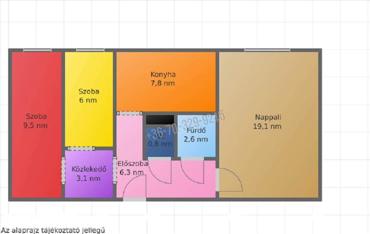Select dashed opening between yellow Szoba and Közlekedő
The width and height of the screenshot is (370, 234).
coord(81,148)
